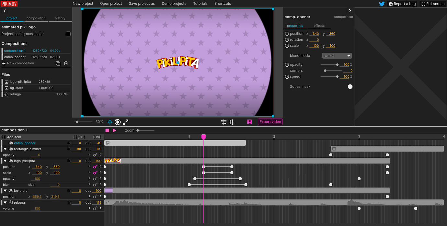This screenshot has width=447, height=226.
Task: Click the horizontal sliders settings icon
Action: [223, 122]
